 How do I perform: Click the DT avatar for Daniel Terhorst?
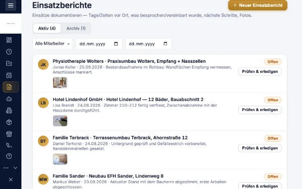click(x=43, y=141)
